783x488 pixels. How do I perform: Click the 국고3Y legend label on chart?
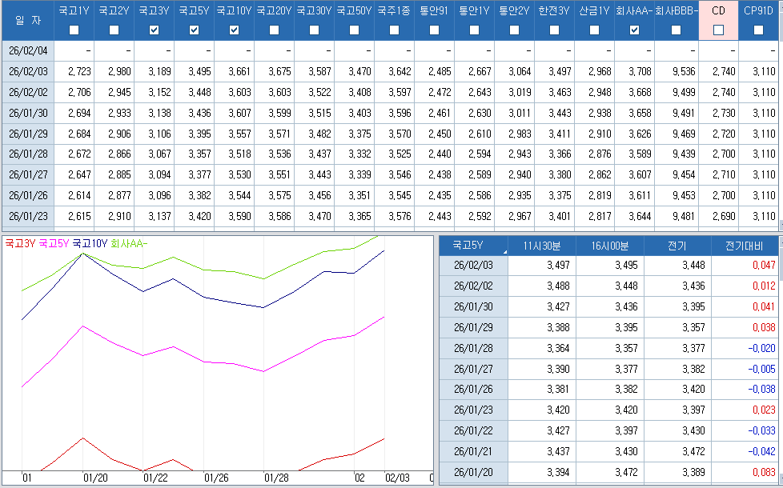pos(20,243)
